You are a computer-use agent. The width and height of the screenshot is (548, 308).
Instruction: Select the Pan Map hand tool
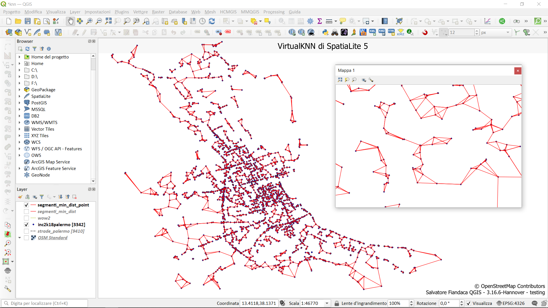(70, 21)
